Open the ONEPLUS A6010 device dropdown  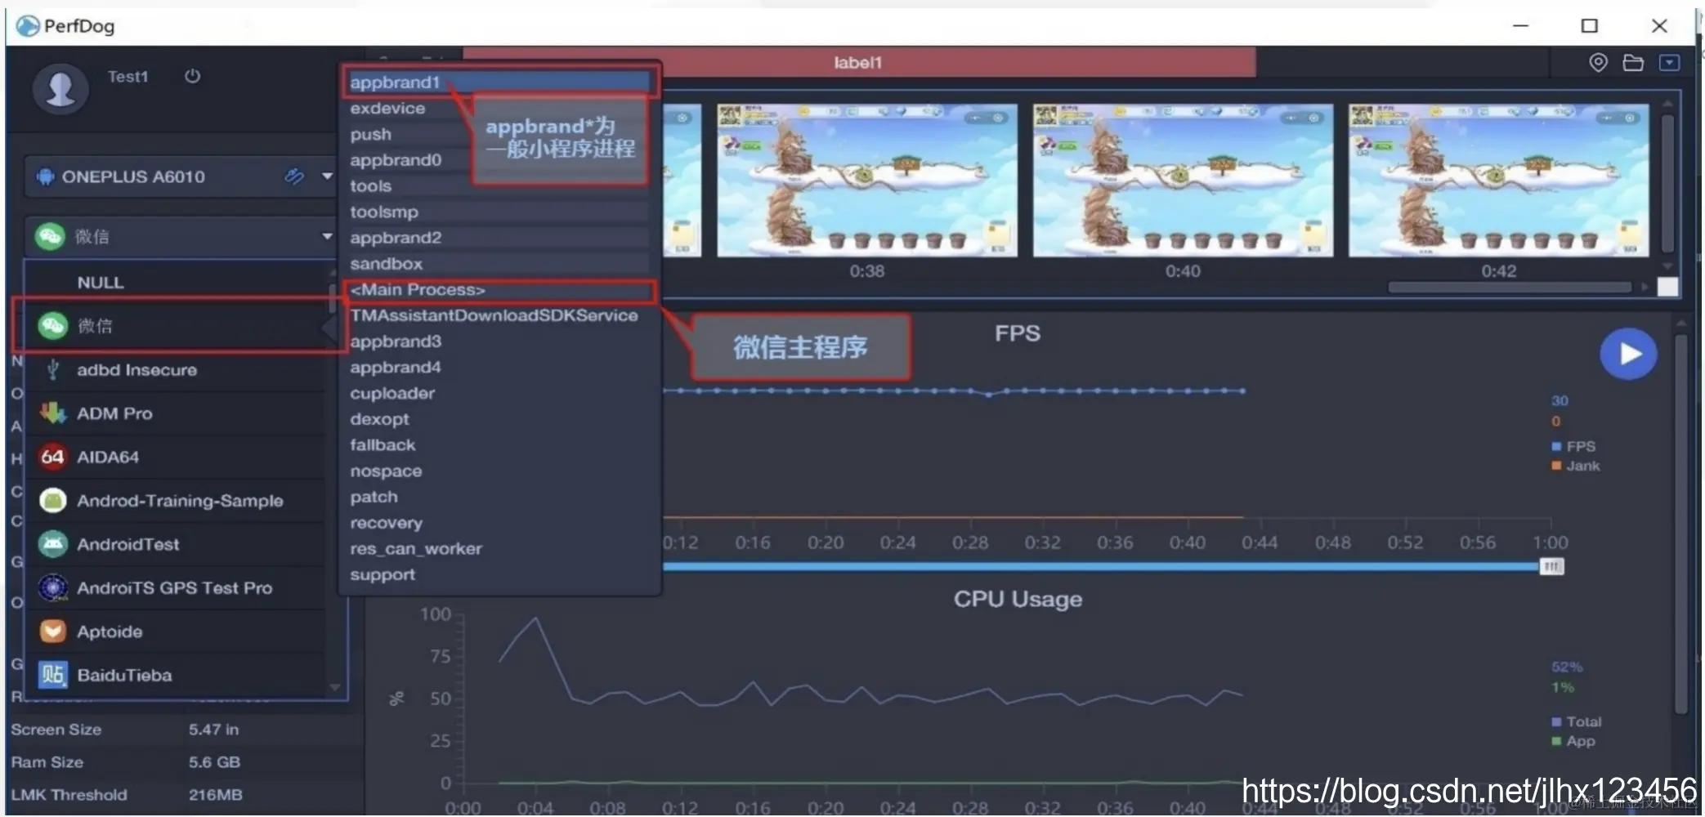(327, 176)
